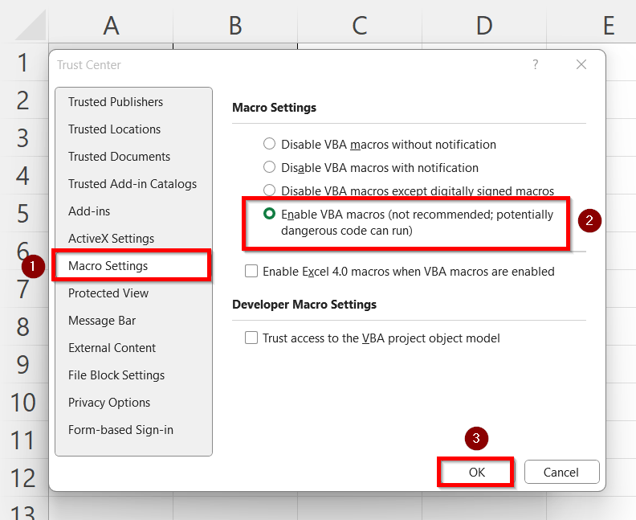Go to Privacy Options section

tap(109, 403)
